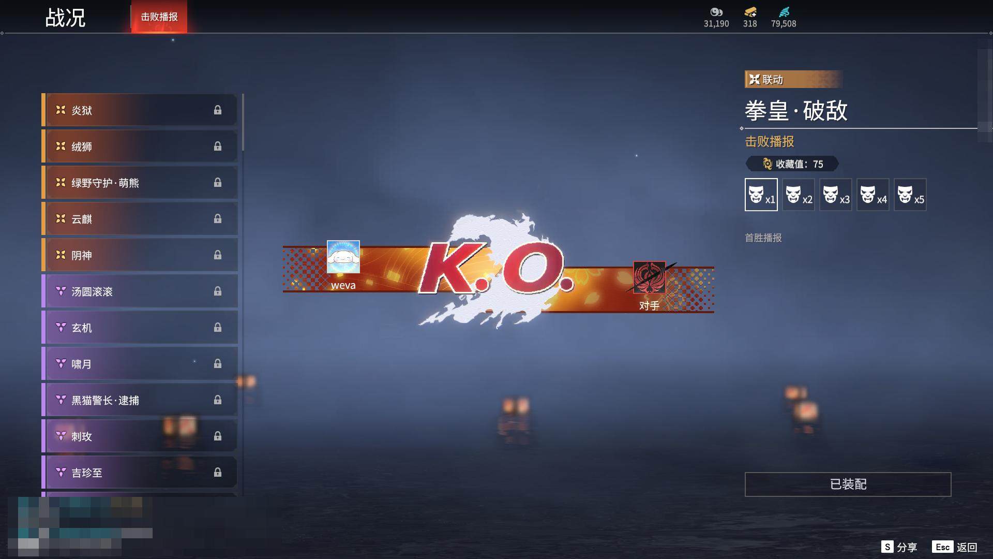Image resolution: width=993 pixels, height=559 pixels.
Task: Select the x4 kill mask icon
Action: (x=872, y=195)
